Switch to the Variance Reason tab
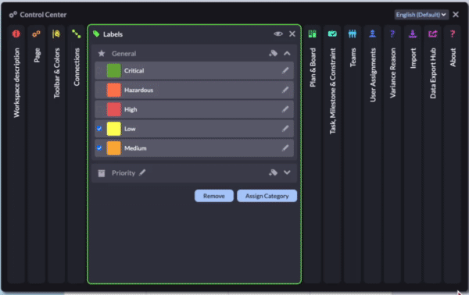This screenshot has height=295, width=469. click(x=392, y=65)
